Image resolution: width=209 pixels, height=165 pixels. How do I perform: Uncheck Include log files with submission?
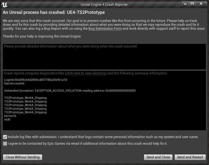[5, 137]
